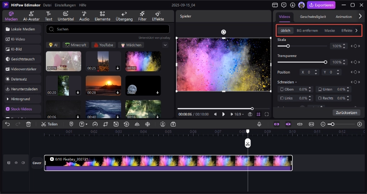Select the YouTube tag
This screenshot has height=194, width=367.
[104, 45]
